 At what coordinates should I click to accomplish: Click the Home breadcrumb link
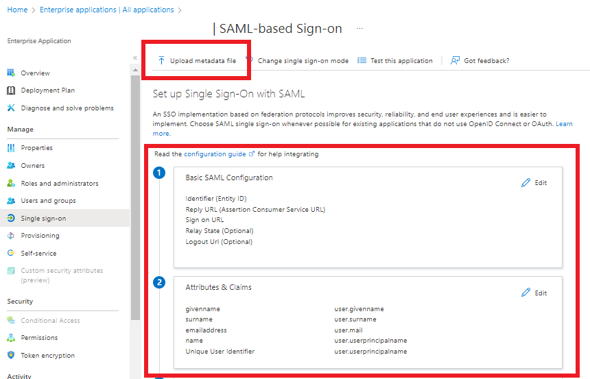pos(17,10)
